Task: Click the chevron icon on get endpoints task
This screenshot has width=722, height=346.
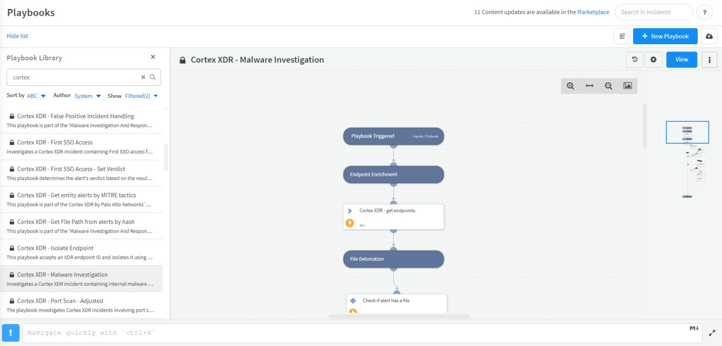Action: tap(350, 211)
